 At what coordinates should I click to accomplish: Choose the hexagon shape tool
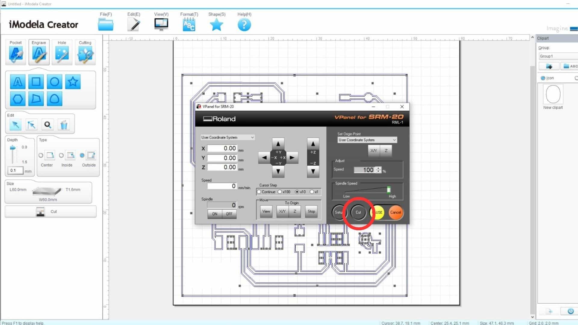[17, 99]
